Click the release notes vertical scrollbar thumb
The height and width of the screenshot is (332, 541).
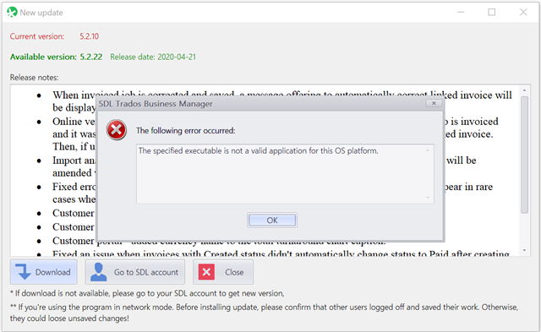pyautogui.click(x=524, y=155)
